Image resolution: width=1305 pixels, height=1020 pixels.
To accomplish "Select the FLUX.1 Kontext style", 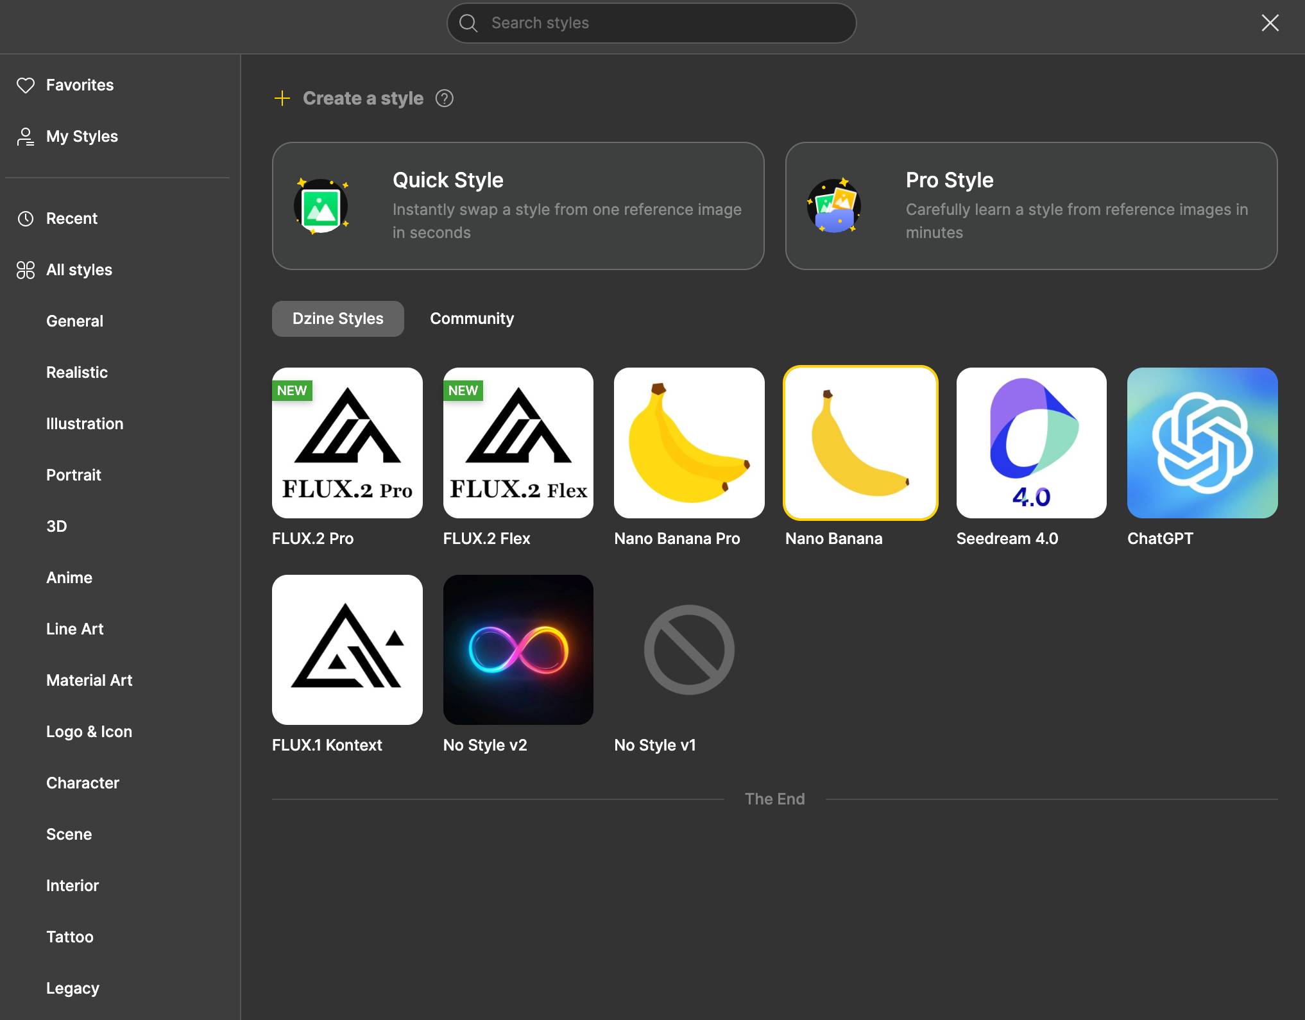I will [347, 649].
